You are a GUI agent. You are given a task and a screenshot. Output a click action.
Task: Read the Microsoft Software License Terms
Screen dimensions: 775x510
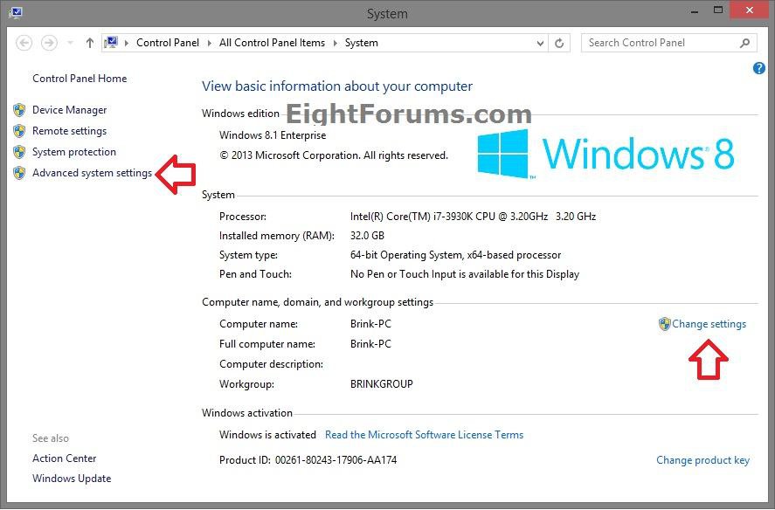(424, 435)
